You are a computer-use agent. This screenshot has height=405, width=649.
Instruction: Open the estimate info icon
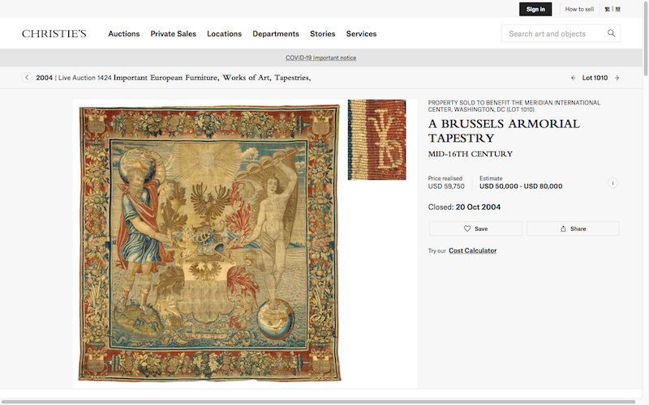tap(612, 183)
